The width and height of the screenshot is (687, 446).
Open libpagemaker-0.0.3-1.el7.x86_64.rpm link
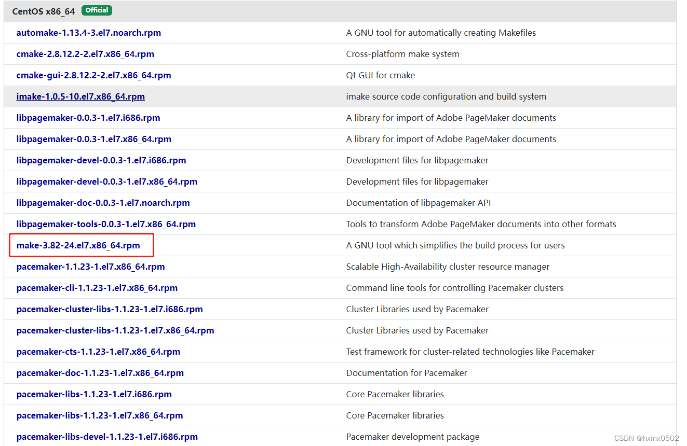94,139
